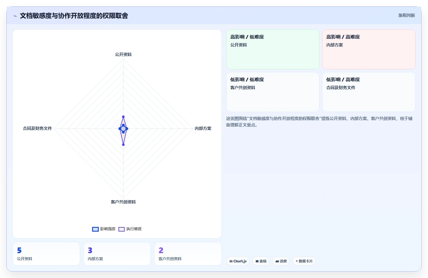
Task: Click the 执行难度 legend label
Action: (x=134, y=229)
